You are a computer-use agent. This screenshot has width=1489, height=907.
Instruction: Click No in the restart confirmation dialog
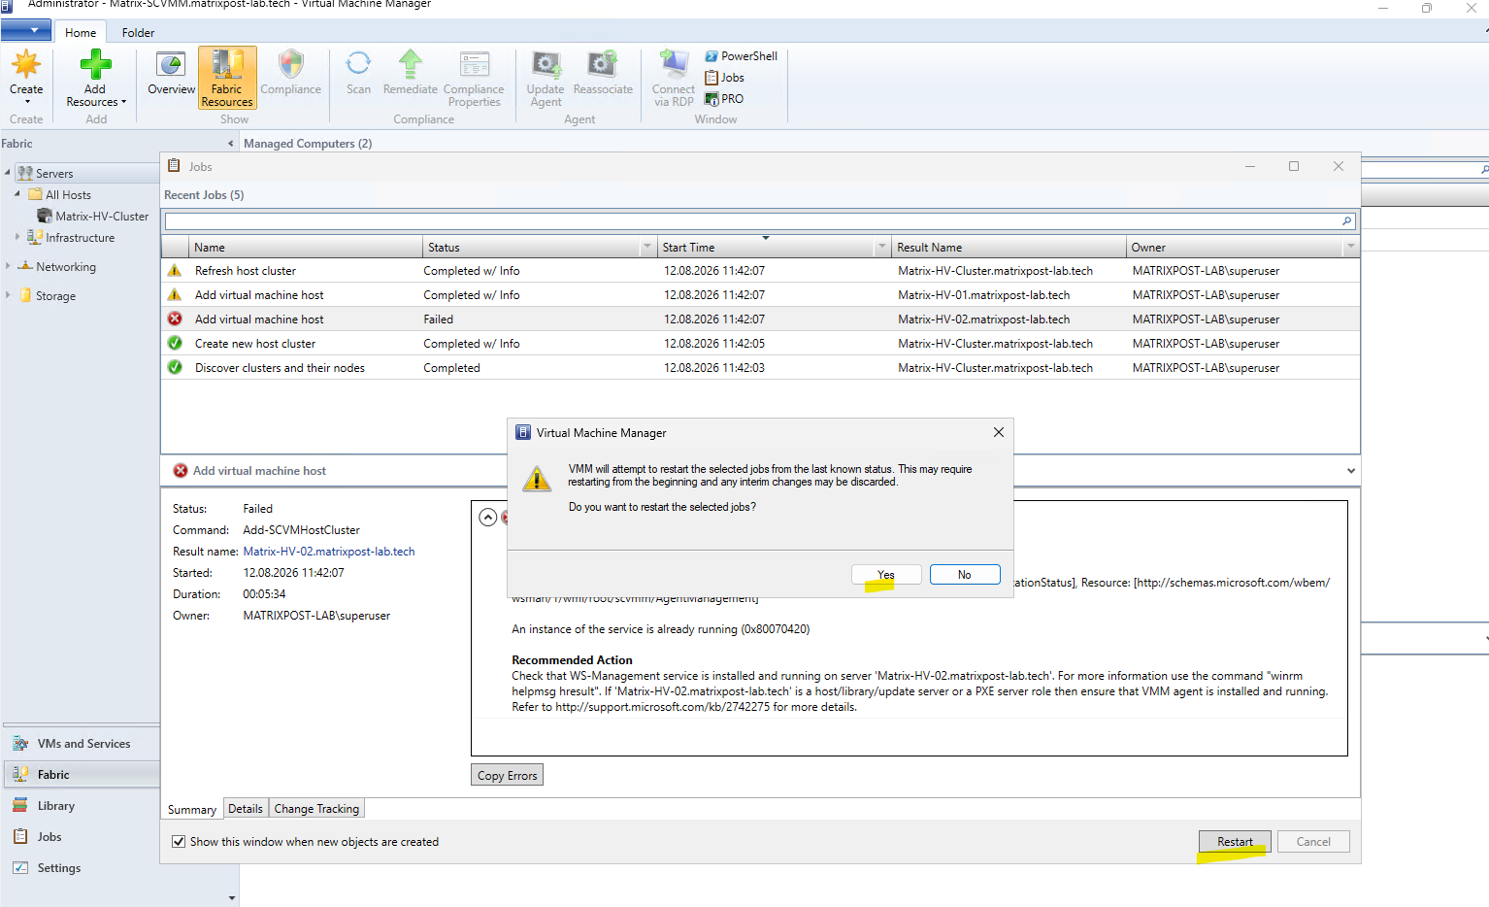[965, 575]
